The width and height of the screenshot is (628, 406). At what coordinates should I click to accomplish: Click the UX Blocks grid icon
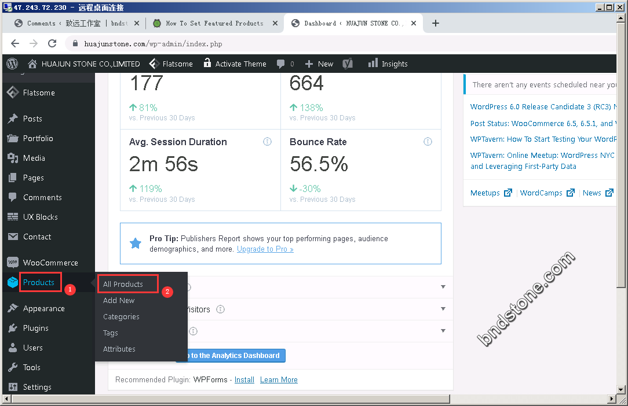point(13,217)
